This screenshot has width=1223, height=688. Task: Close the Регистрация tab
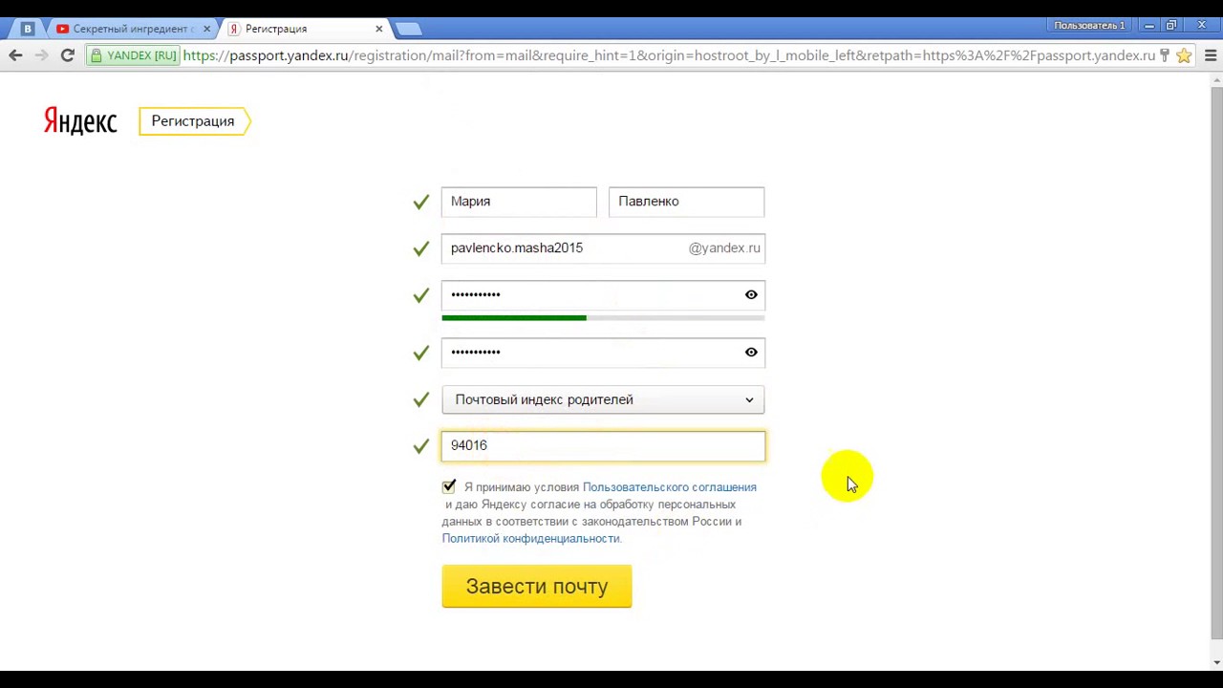379,29
